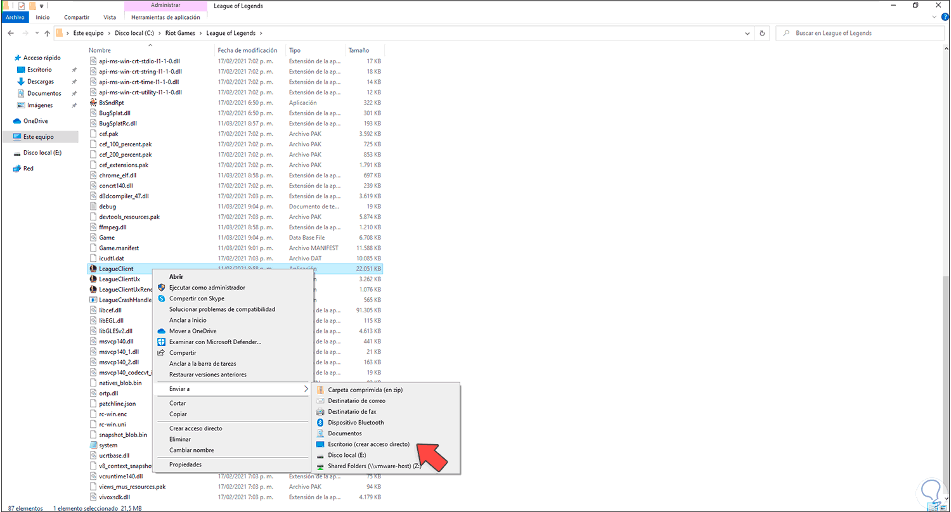Click the BsSndRpt application icon
This screenshot has width=951, height=512.
(93, 103)
